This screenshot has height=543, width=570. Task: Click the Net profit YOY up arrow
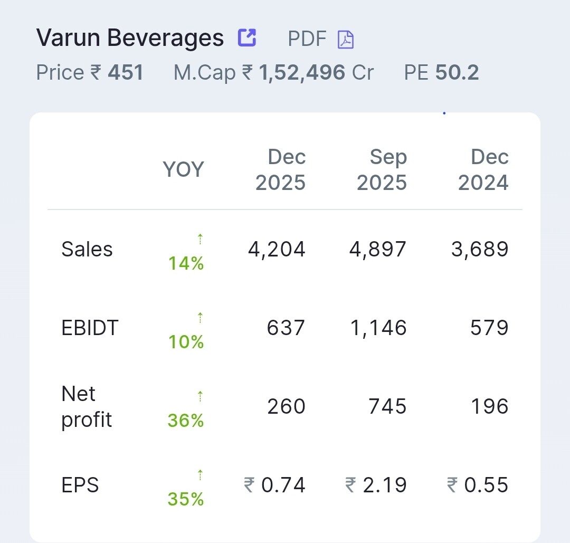coord(200,396)
